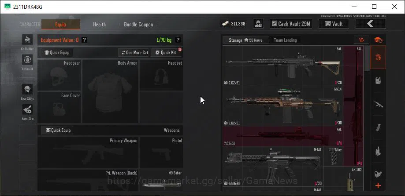
Task: Click top Quick Equip gear button
Action: pos(57,53)
